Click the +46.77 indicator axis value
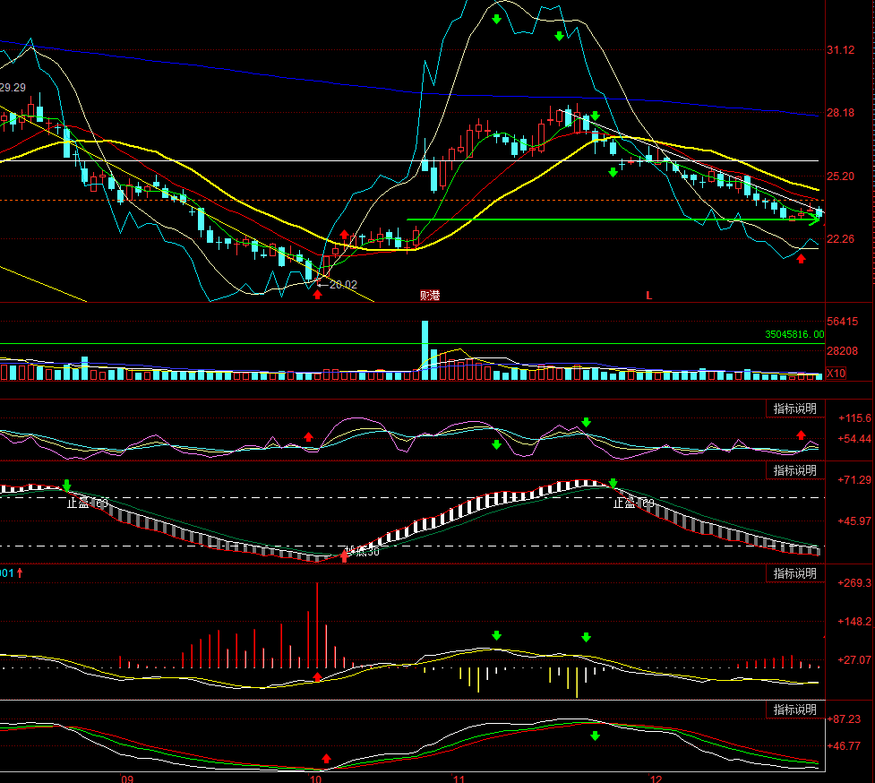The height and width of the screenshot is (783, 875). 844,745
